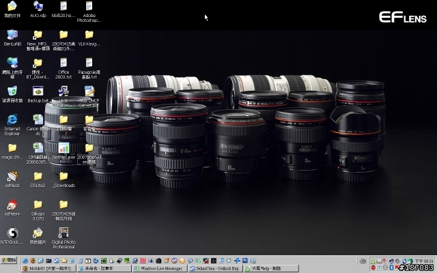Open the CIM xls spreadsheet icon

(38, 153)
